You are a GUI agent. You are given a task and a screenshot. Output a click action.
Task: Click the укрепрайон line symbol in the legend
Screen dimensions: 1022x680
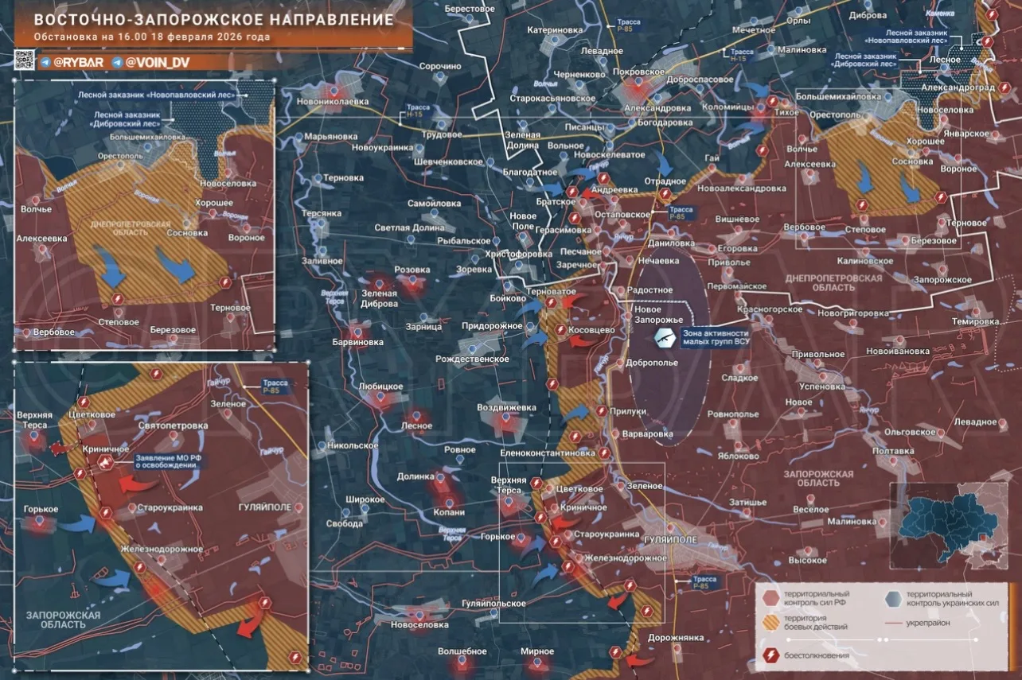[x=893, y=622]
